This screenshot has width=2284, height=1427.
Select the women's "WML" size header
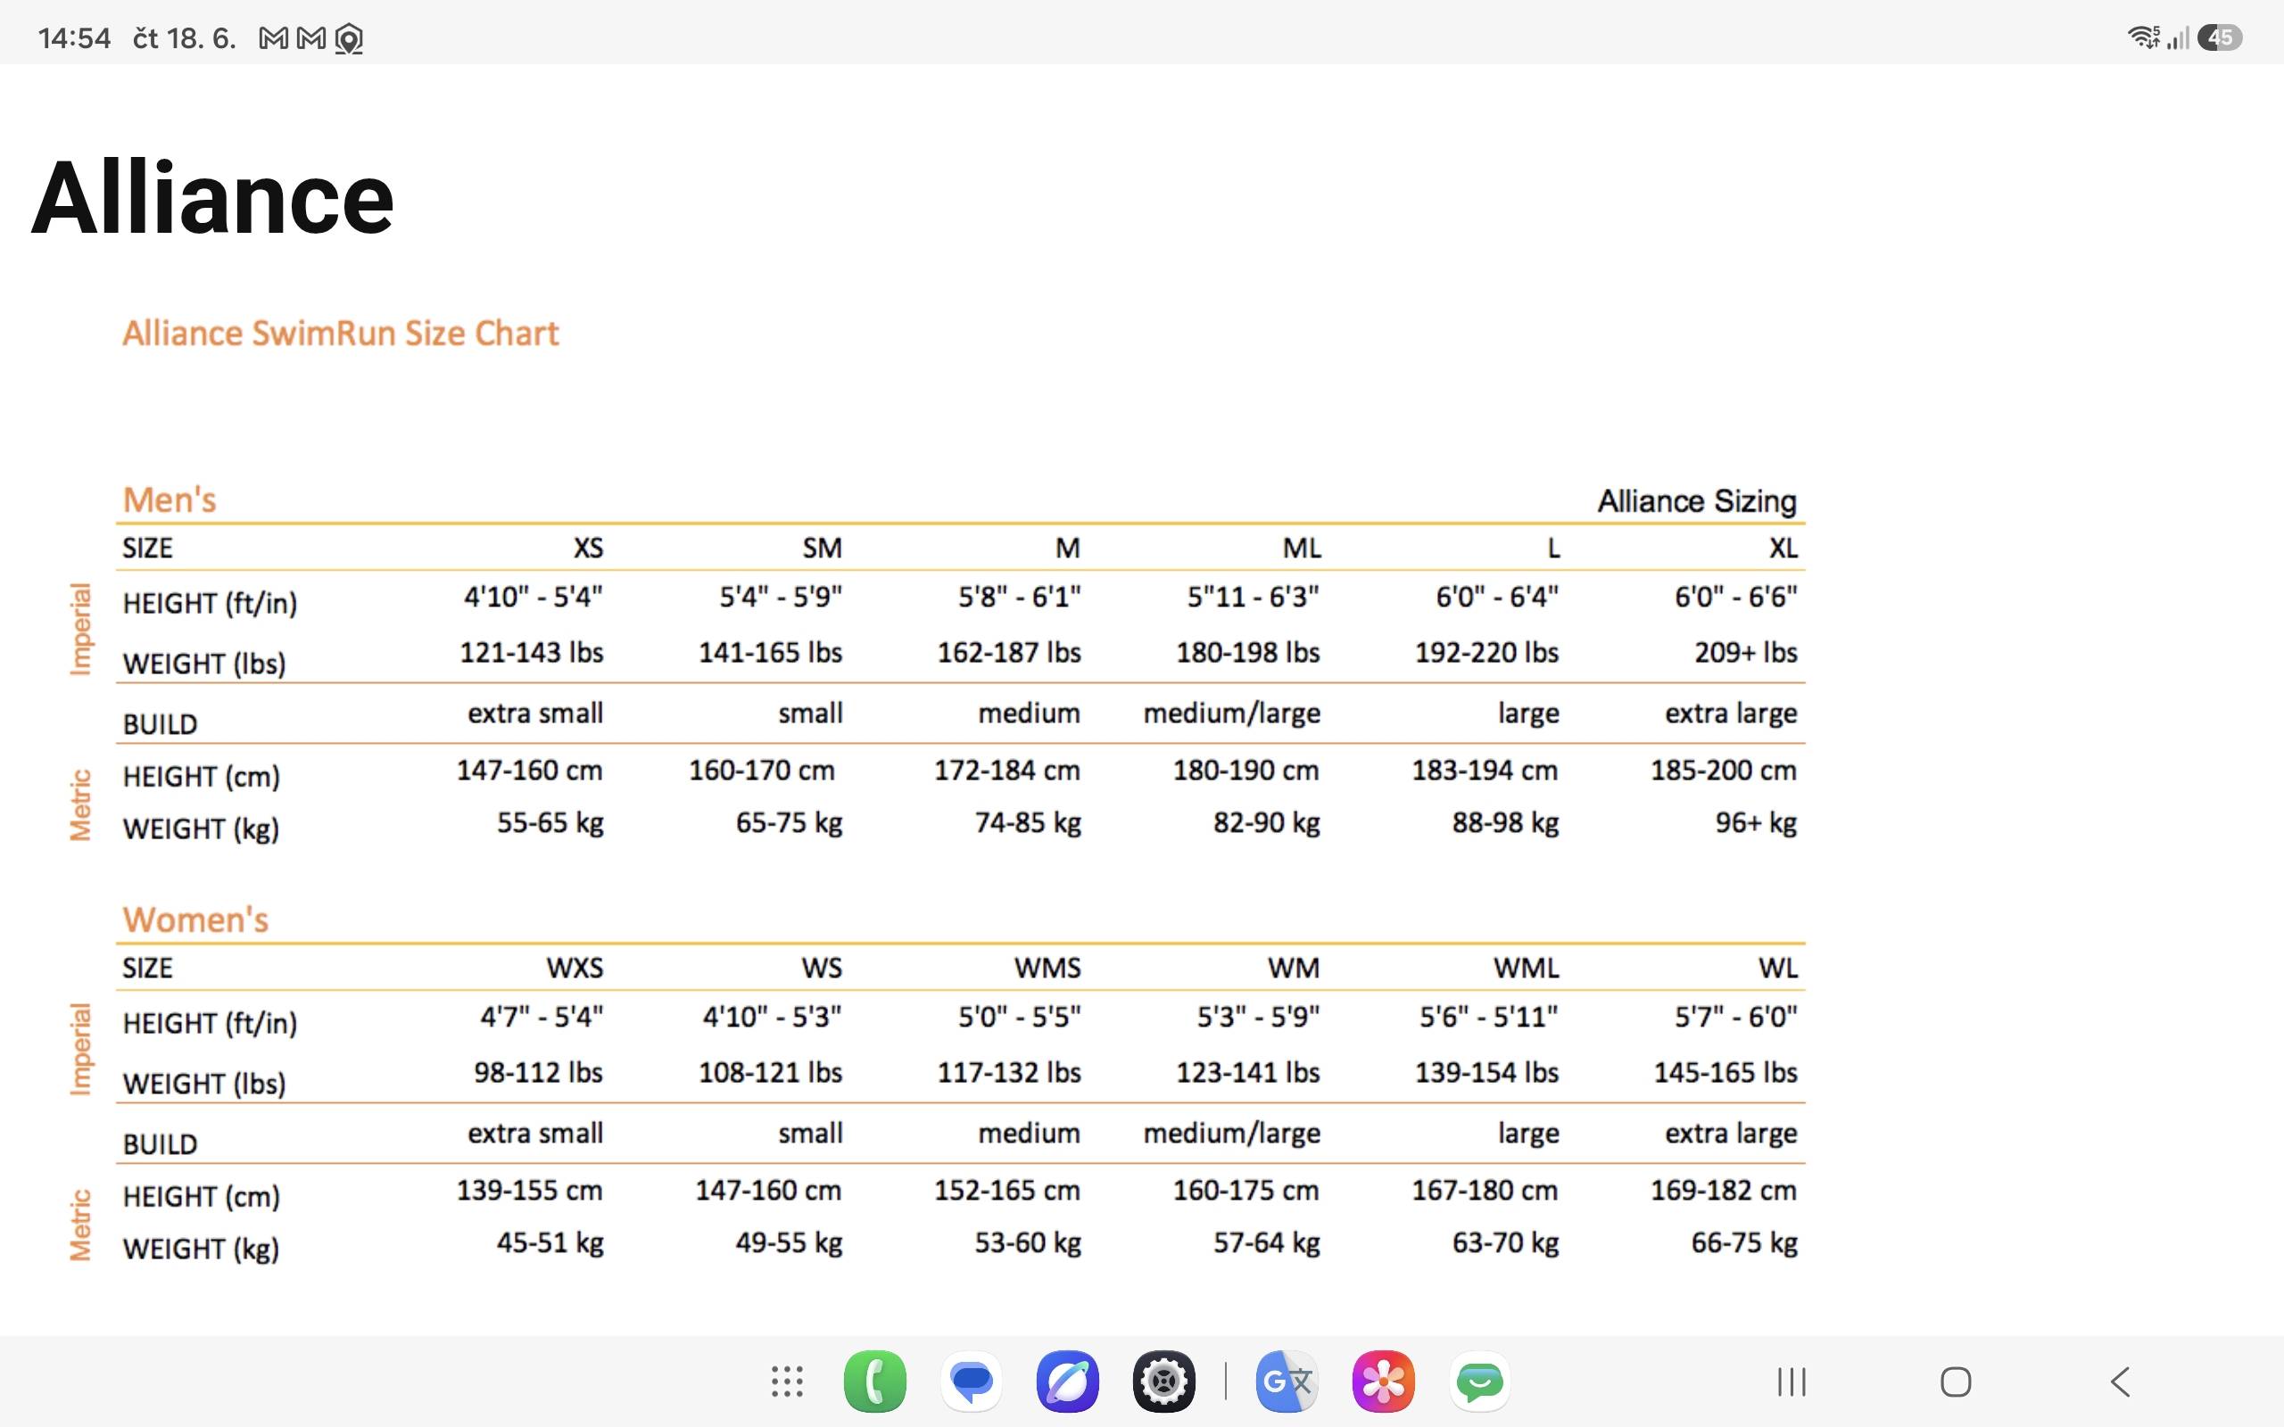(1527, 969)
